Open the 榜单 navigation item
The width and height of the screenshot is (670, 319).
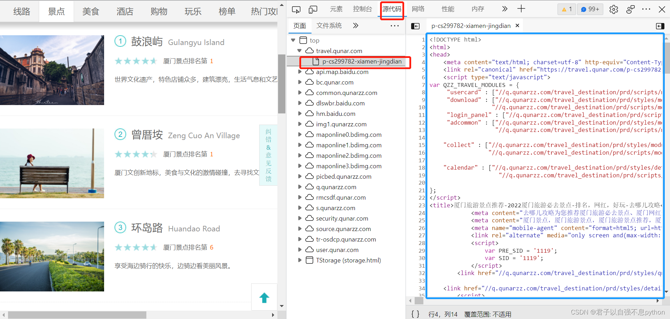pos(227,12)
